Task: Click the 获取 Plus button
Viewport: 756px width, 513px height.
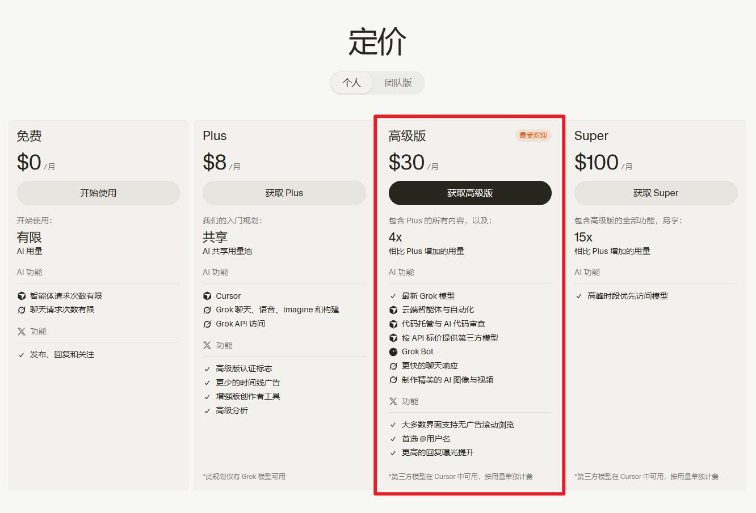Action: [x=284, y=193]
